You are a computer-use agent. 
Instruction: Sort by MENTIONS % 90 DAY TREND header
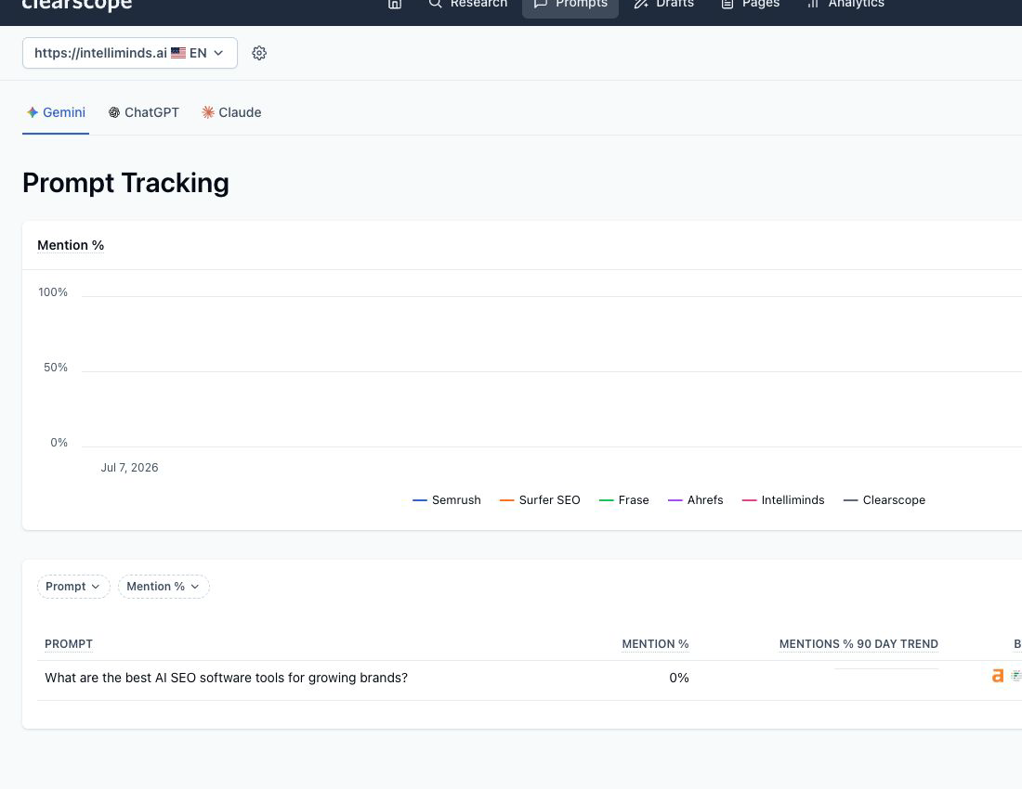click(x=858, y=644)
